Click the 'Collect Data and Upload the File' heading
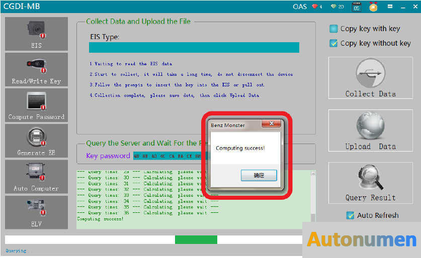This screenshot has height=258, width=421. point(138,22)
